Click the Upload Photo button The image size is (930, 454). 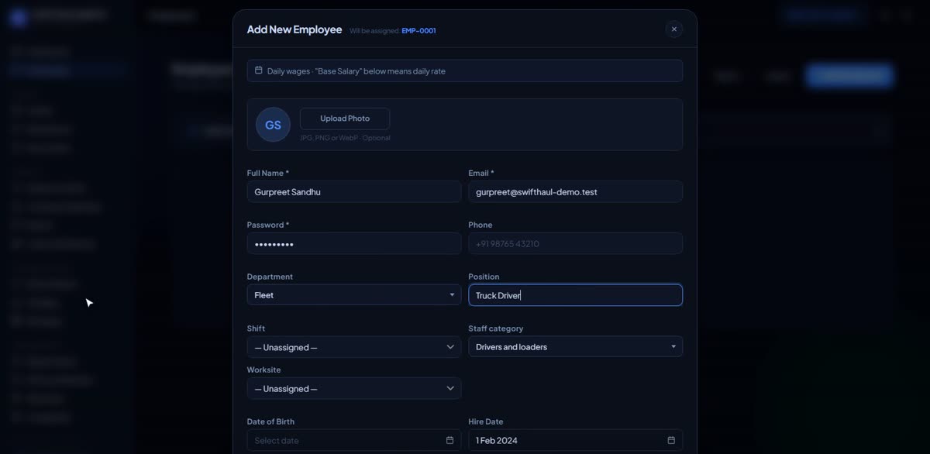pos(345,119)
